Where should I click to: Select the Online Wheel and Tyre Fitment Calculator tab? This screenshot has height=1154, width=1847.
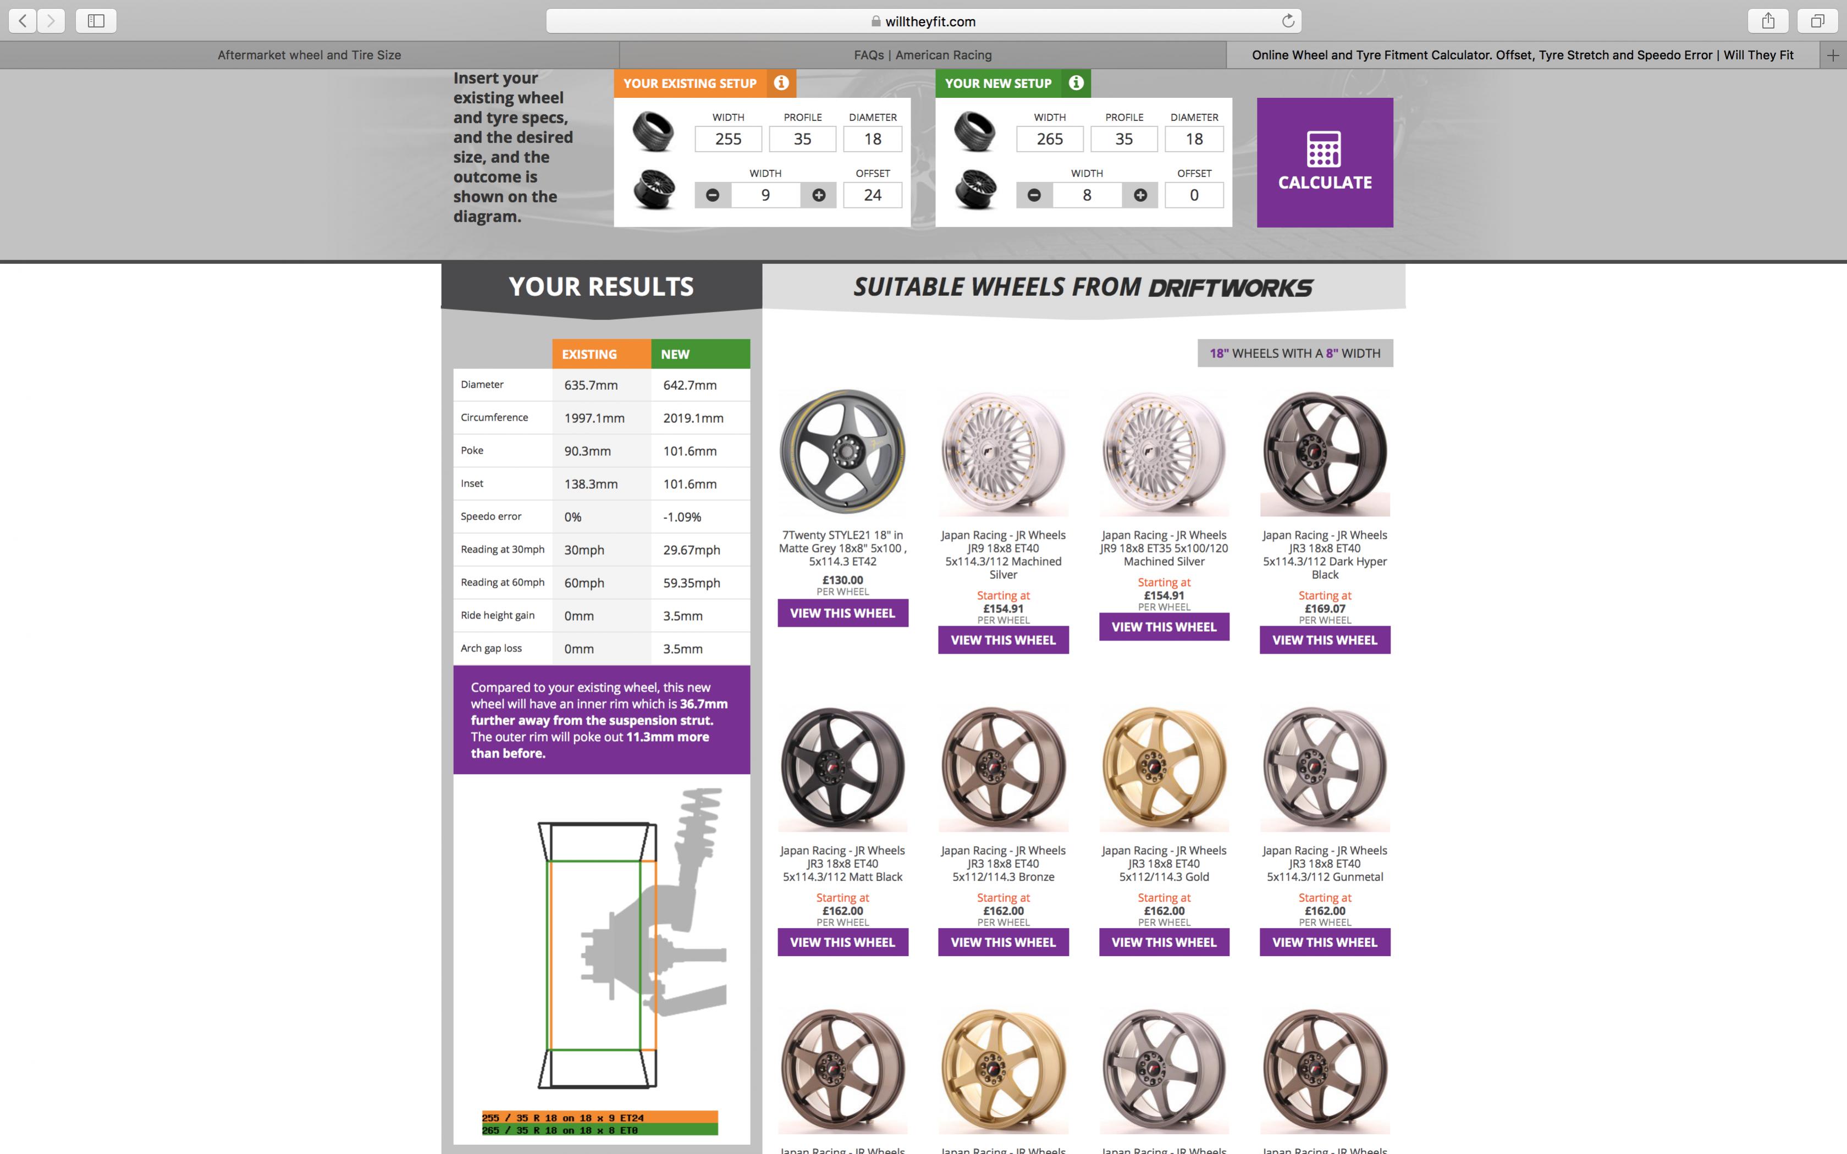(x=1523, y=55)
